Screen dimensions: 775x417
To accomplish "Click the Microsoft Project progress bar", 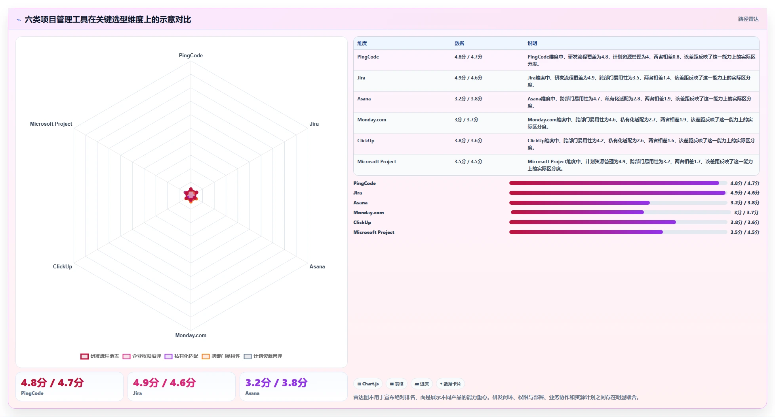I will tap(618, 232).
